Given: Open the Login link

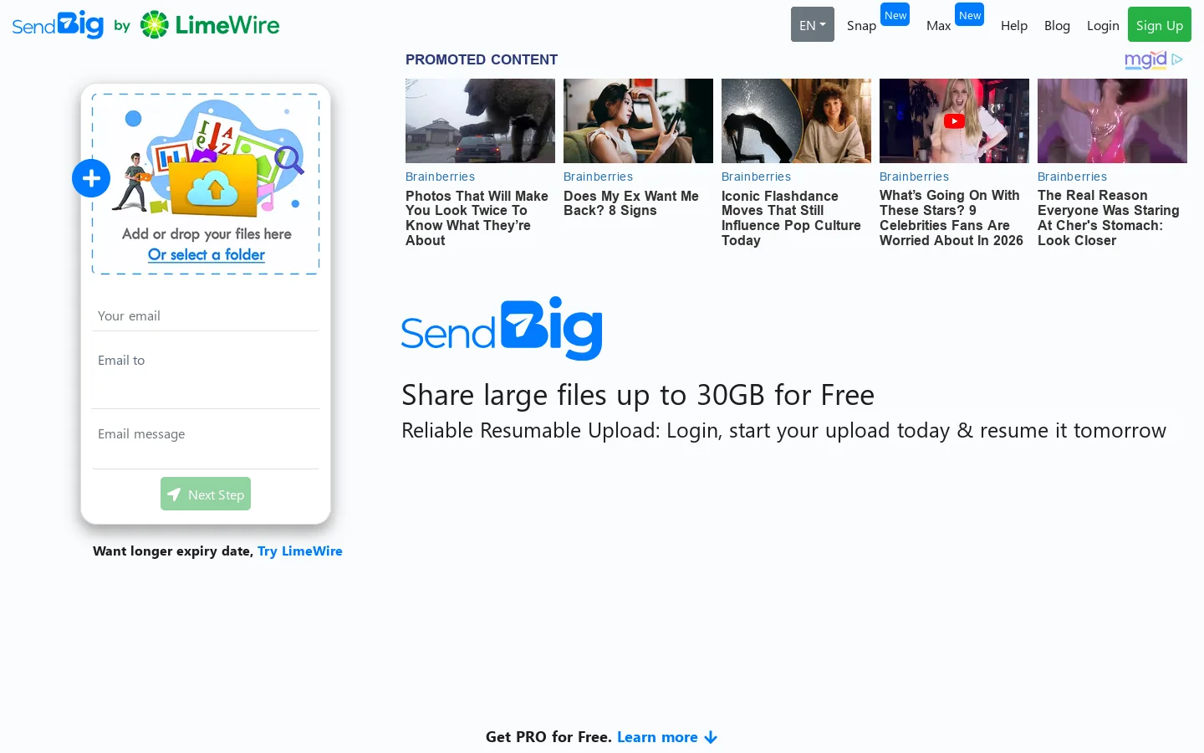Looking at the screenshot, I should [1103, 26].
